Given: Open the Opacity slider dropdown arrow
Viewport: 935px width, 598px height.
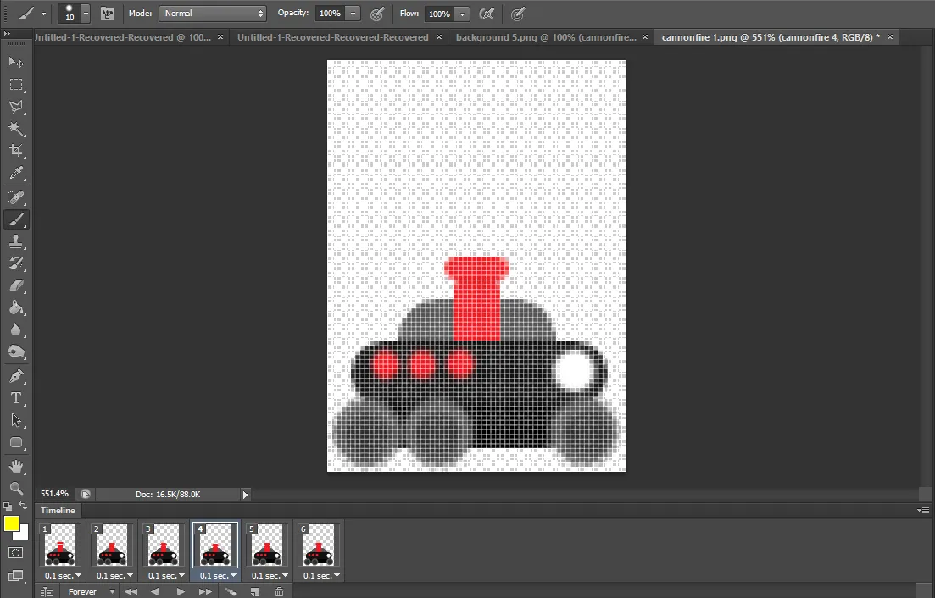Looking at the screenshot, I should (x=353, y=14).
